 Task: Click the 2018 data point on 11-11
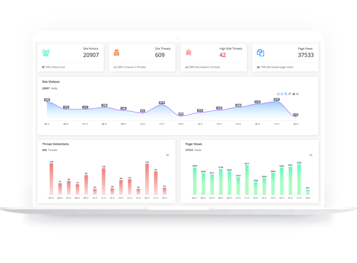coord(162,105)
